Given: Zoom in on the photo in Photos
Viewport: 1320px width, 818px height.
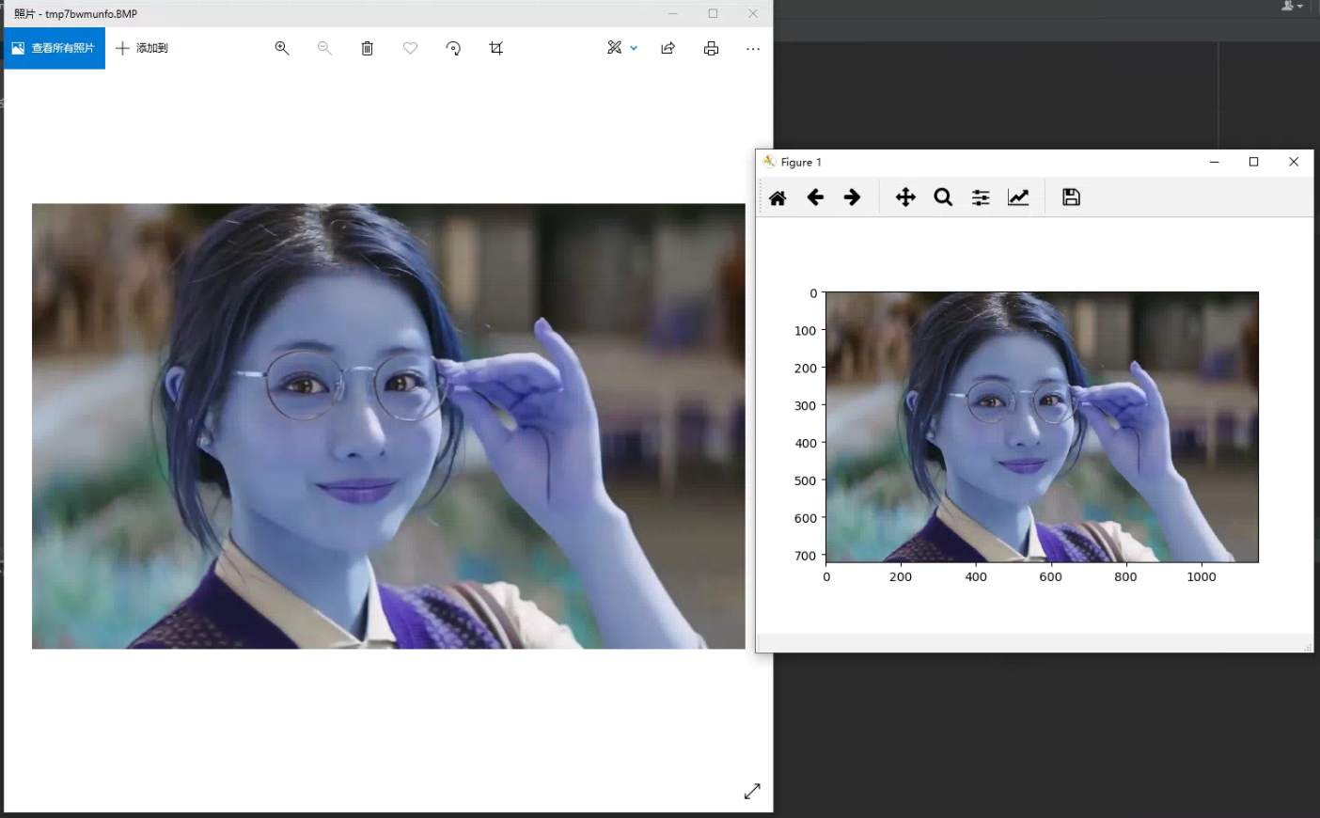Looking at the screenshot, I should pos(282,48).
